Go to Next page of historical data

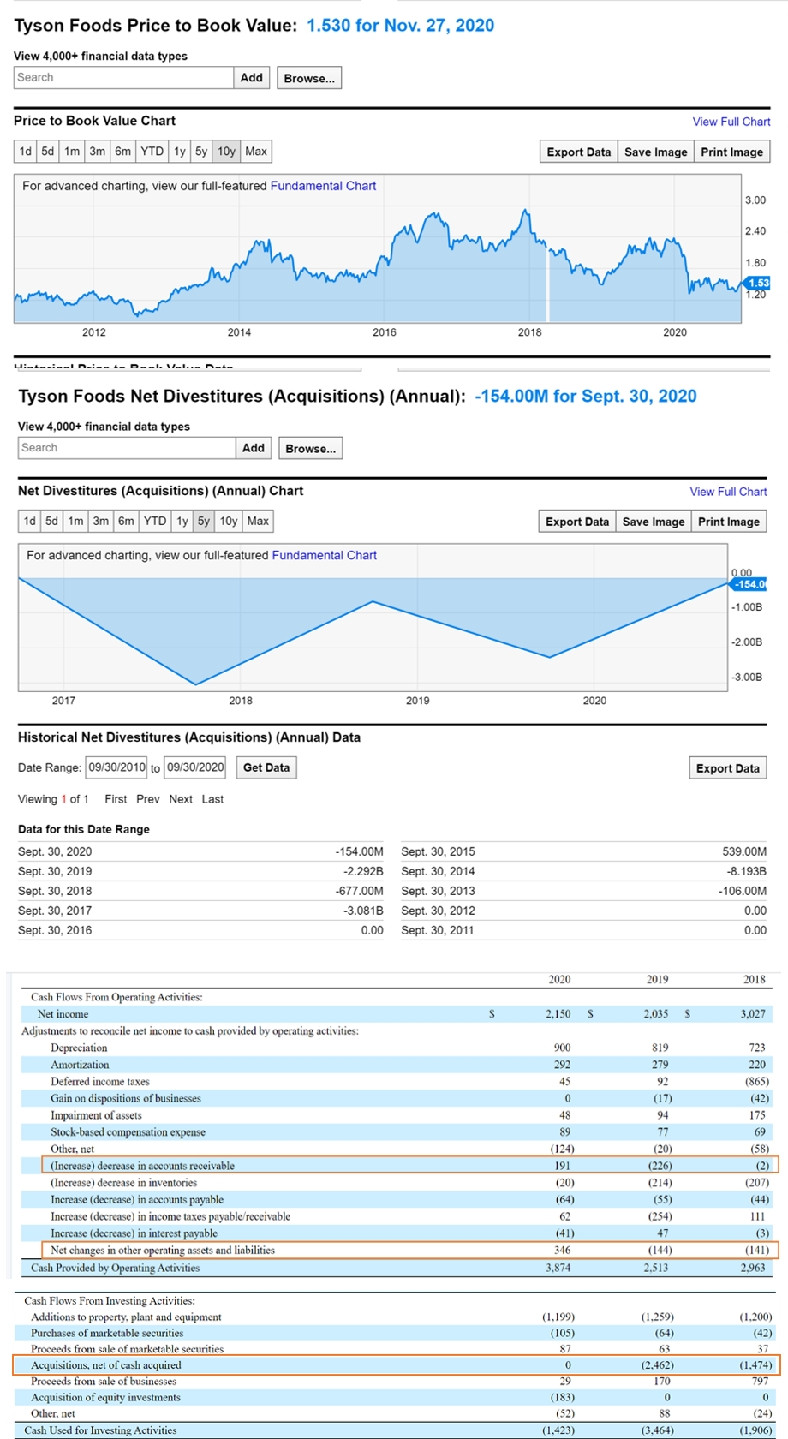[x=181, y=799]
